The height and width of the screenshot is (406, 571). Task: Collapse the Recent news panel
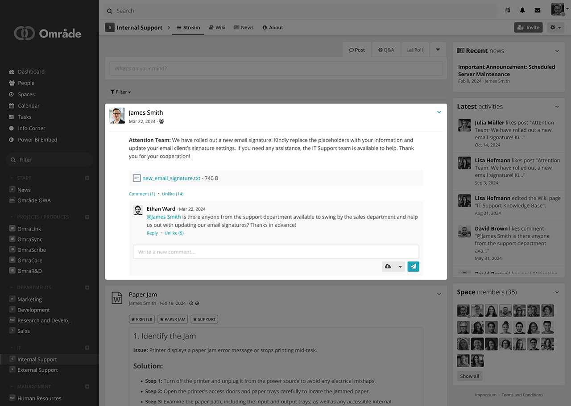tap(557, 51)
